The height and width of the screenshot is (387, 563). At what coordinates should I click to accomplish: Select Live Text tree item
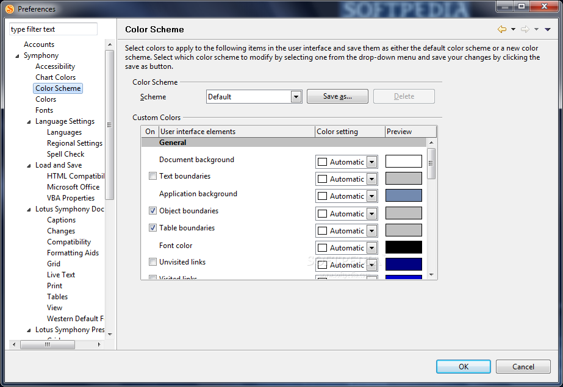pyautogui.click(x=60, y=275)
